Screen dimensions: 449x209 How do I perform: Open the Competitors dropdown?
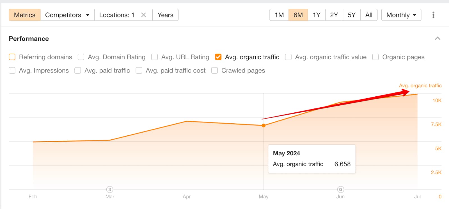pyautogui.click(x=67, y=15)
